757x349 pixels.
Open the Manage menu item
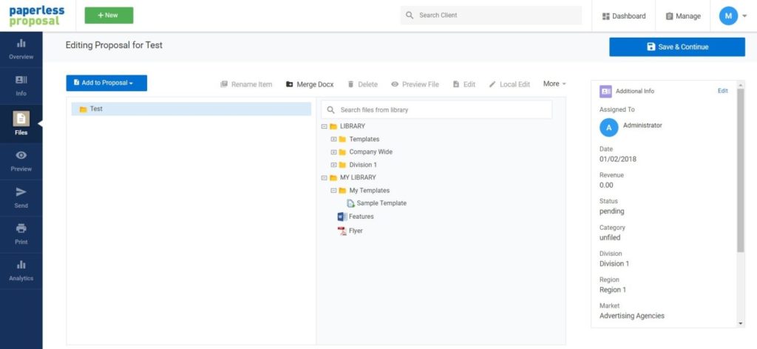pyautogui.click(x=682, y=16)
